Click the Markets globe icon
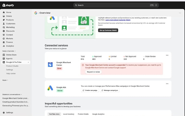This screenshot has width=185, height=116. (4, 38)
